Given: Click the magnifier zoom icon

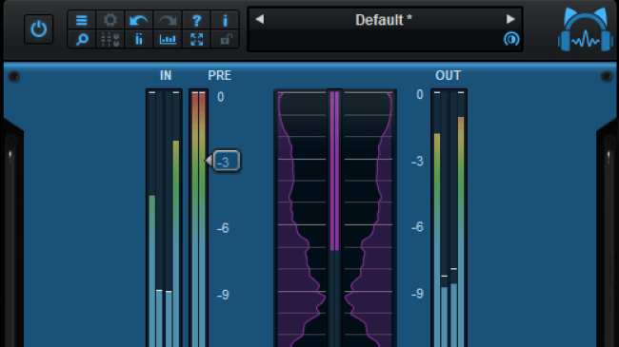Looking at the screenshot, I should pos(82,39).
